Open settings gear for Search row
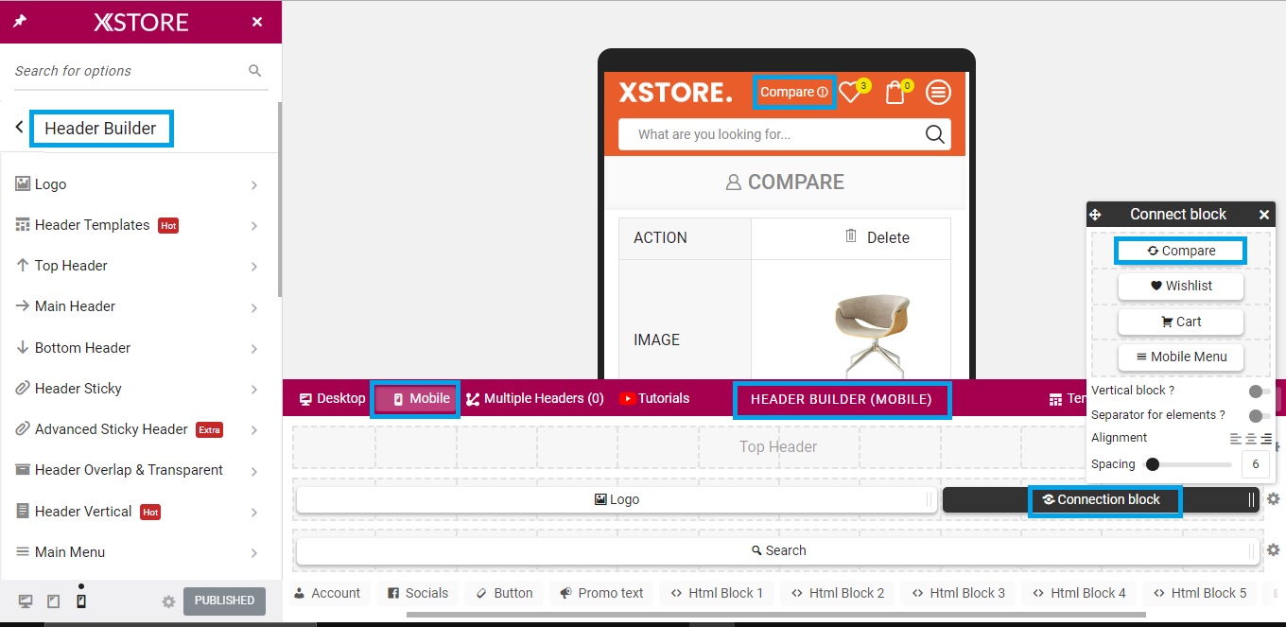The width and height of the screenshot is (1286, 627). coord(1274,550)
